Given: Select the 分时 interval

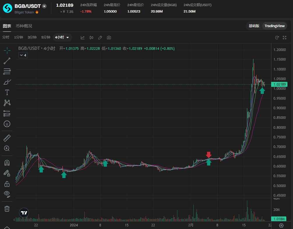Looking at the screenshot, I should click(x=6, y=37).
